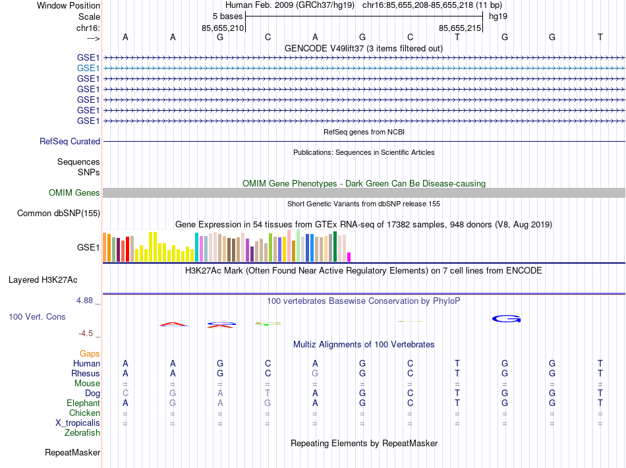Click the magenta bar in GTEx chart

349,257
